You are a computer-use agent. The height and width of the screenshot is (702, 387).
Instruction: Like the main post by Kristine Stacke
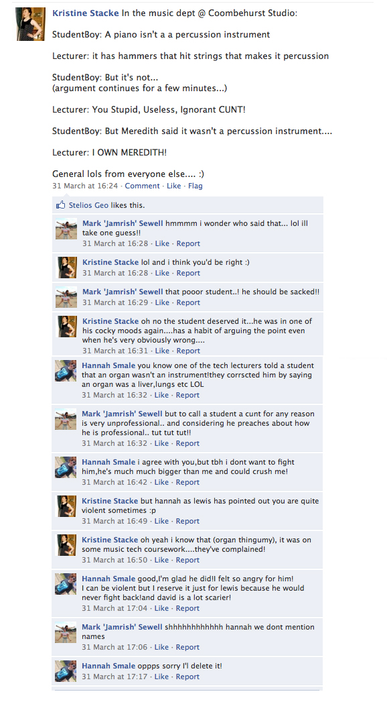coord(174,186)
